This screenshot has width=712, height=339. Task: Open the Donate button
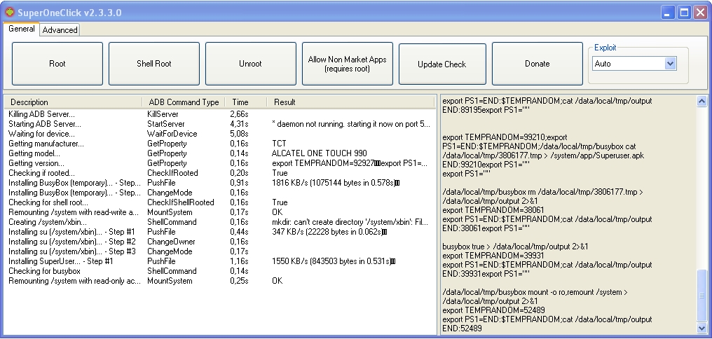[x=537, y=64]
